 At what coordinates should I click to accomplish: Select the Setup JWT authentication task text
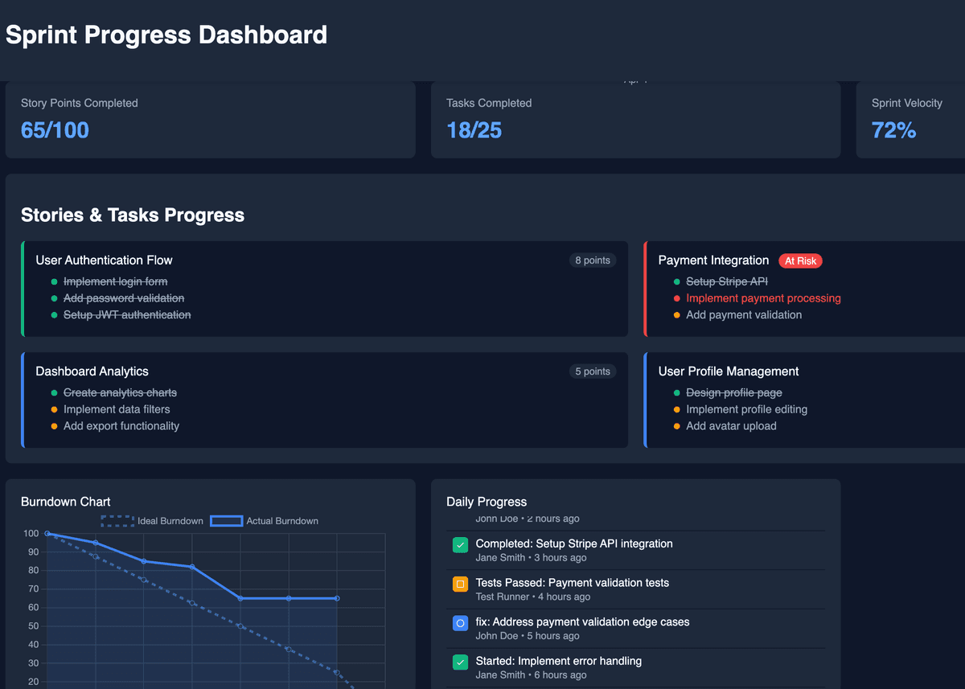(x=127, y=315)
